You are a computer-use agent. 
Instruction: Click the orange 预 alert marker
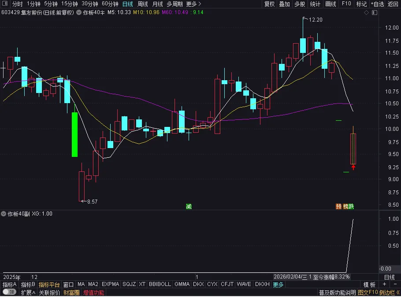point(338,206)
